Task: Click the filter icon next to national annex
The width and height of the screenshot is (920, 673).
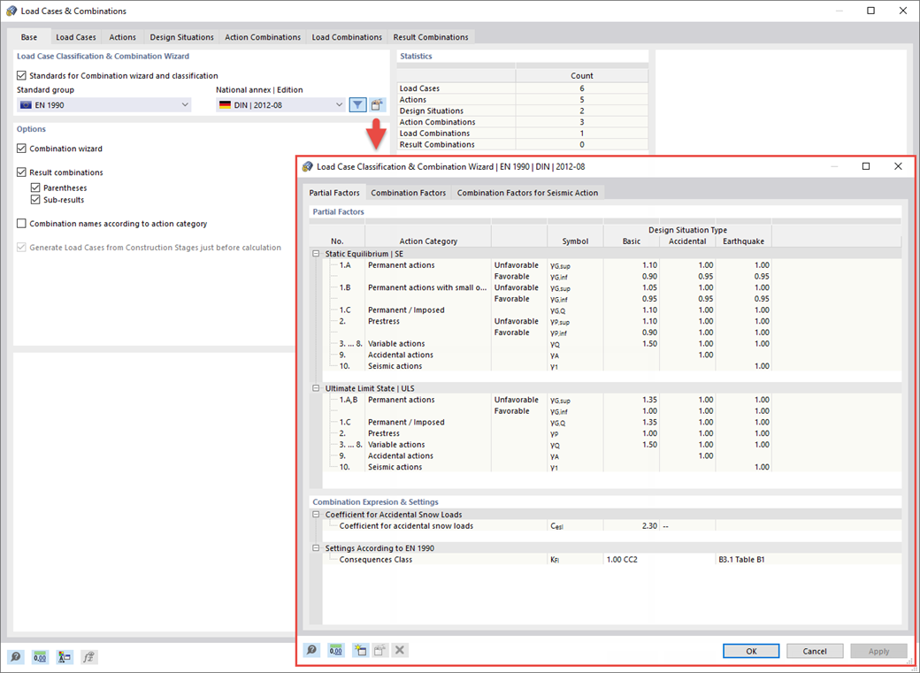Action: point(357,104)
